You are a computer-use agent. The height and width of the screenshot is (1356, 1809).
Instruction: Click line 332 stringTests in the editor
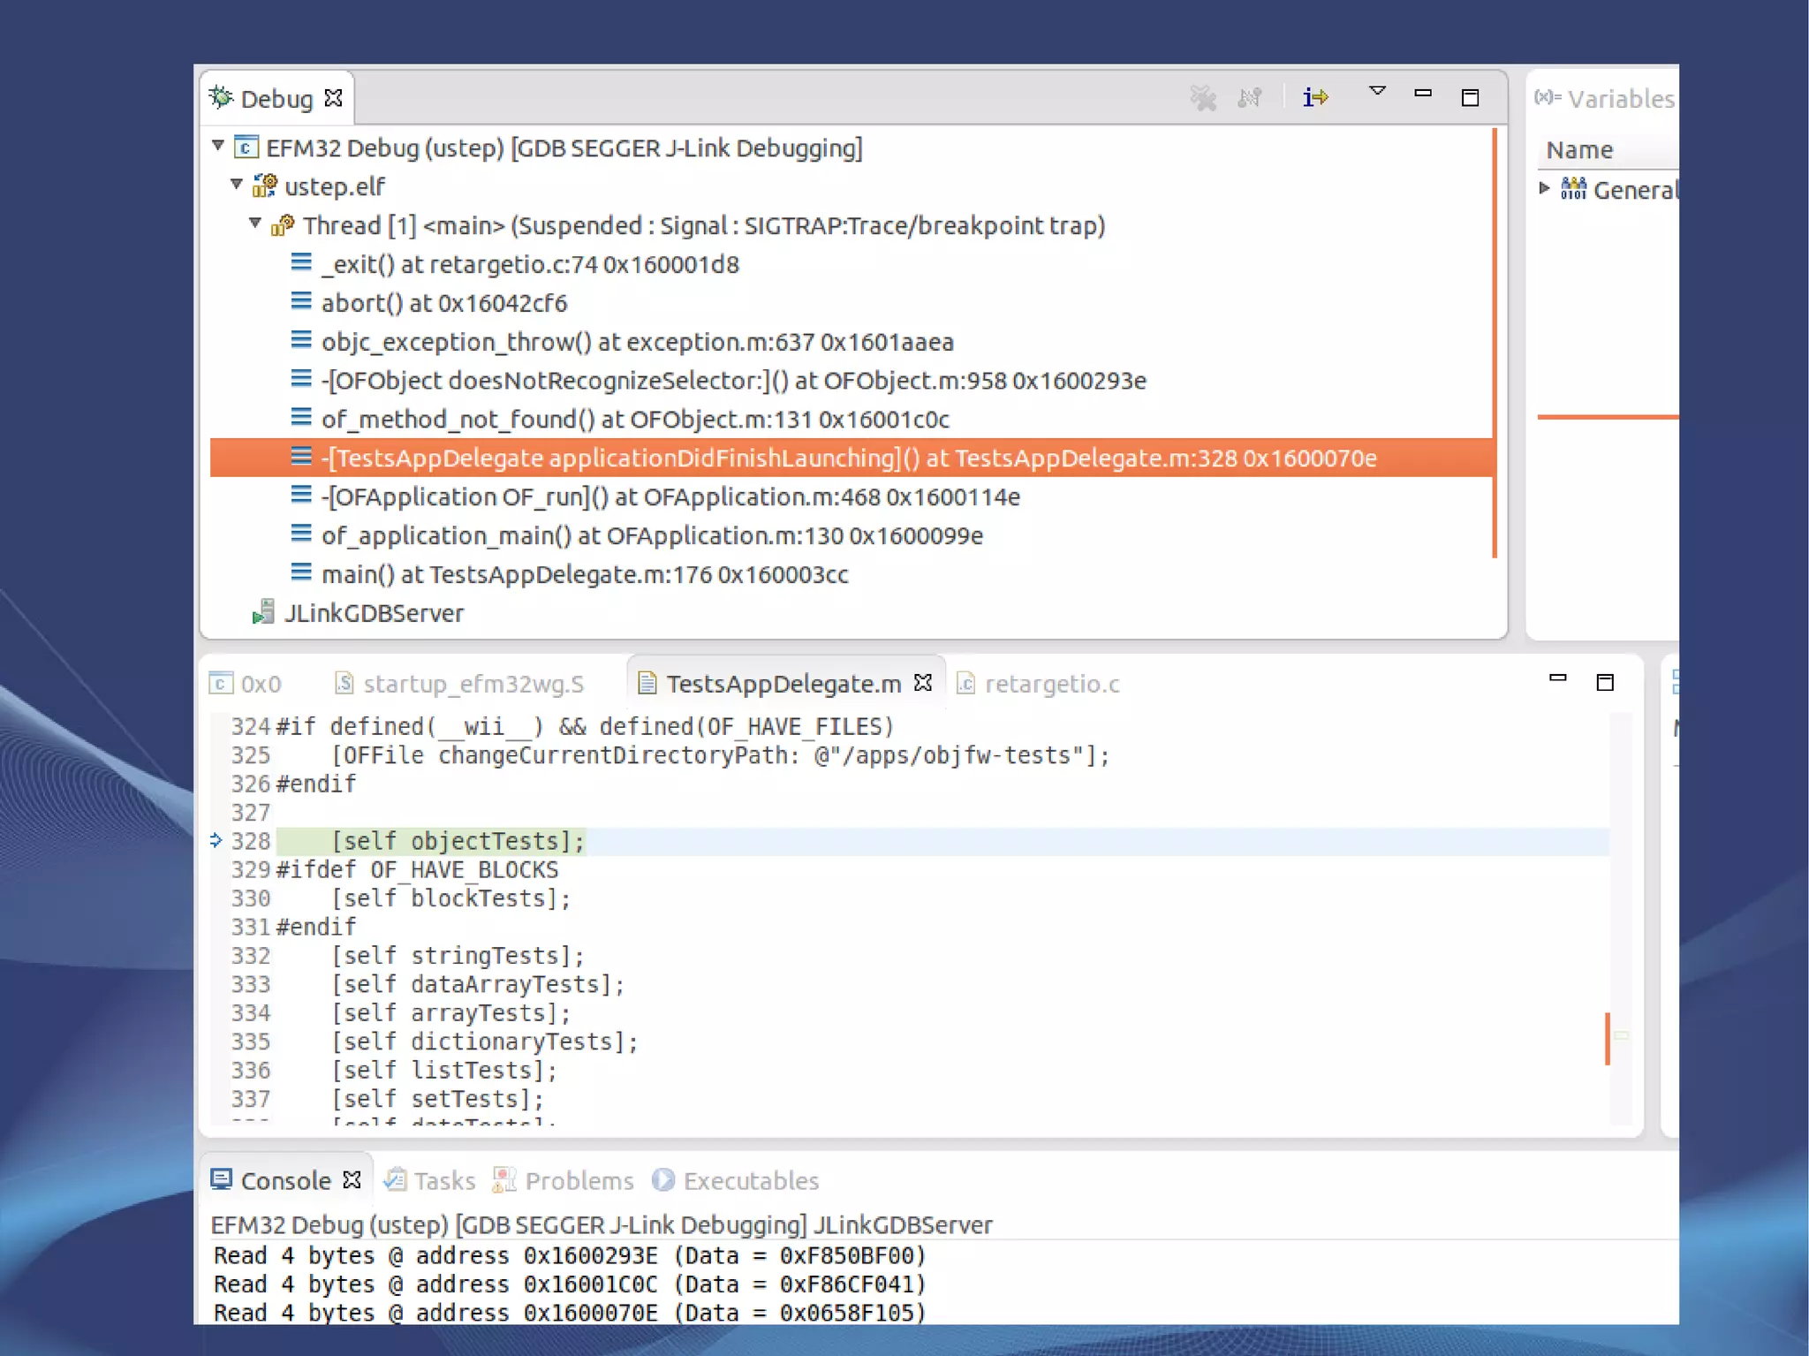458,956
